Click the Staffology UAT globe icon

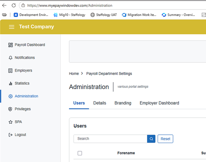93,15
